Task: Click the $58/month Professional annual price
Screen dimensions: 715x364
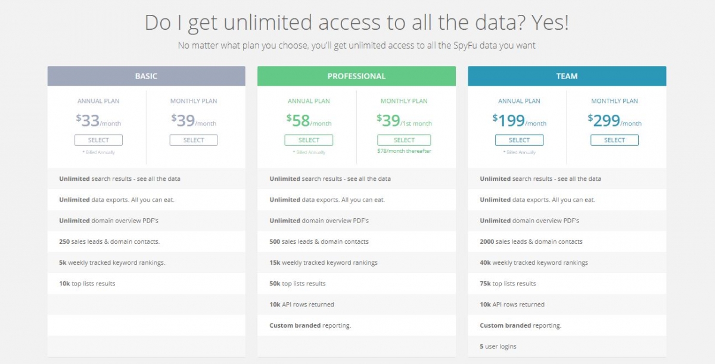Action: (309, 121)
